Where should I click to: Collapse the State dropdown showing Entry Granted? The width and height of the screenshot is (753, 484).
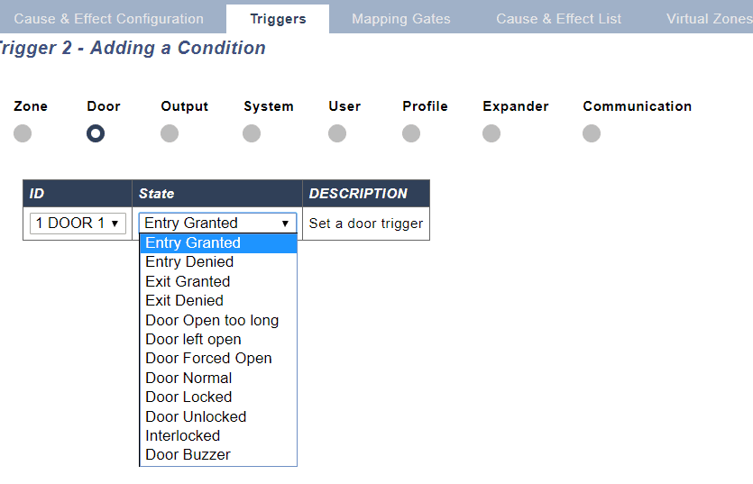[x=217, y=224]
